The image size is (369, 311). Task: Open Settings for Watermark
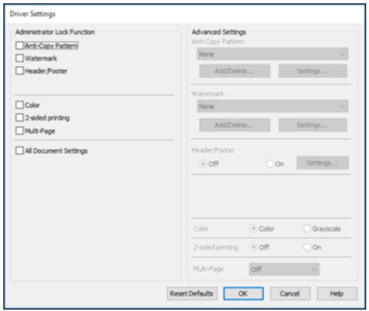click(x=313, y=125)
